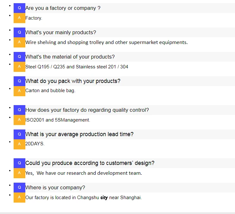Image resolution: width=235 pixels, height=214 pixels.
Task: Click Q badge for mainly products question
Action: pos(19,32)
